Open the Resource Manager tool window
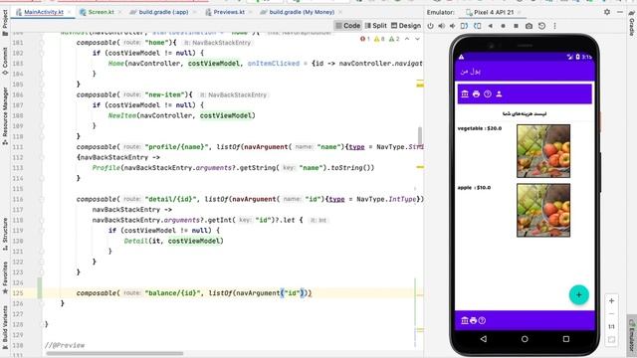Screen dimensions: 637x358 [5, 115]
